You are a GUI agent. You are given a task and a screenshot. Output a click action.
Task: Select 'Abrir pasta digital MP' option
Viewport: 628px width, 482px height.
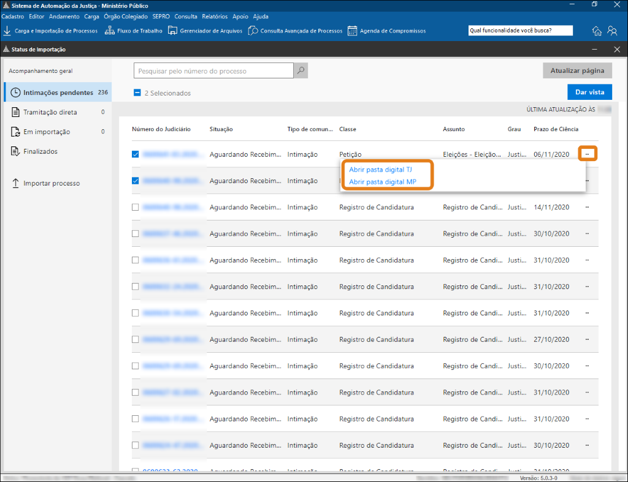(382, 182)
